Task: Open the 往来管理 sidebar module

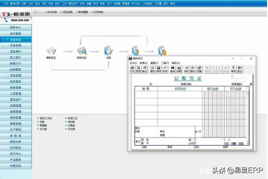Action: pos(16,45)
